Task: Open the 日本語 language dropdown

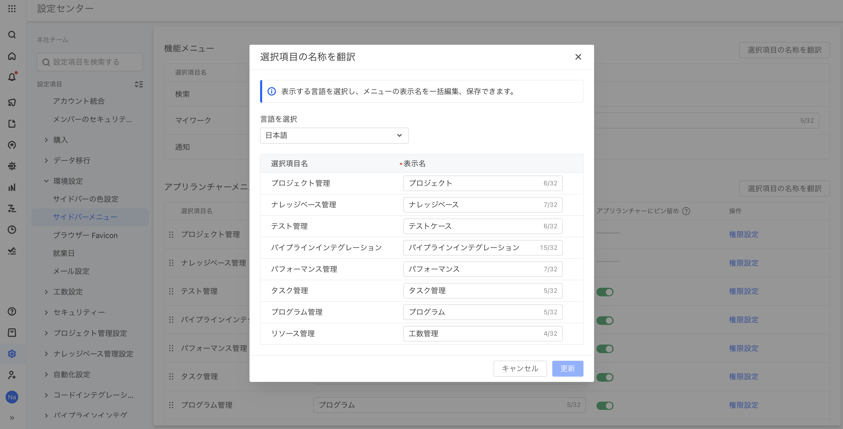Action: click(334, 135)
